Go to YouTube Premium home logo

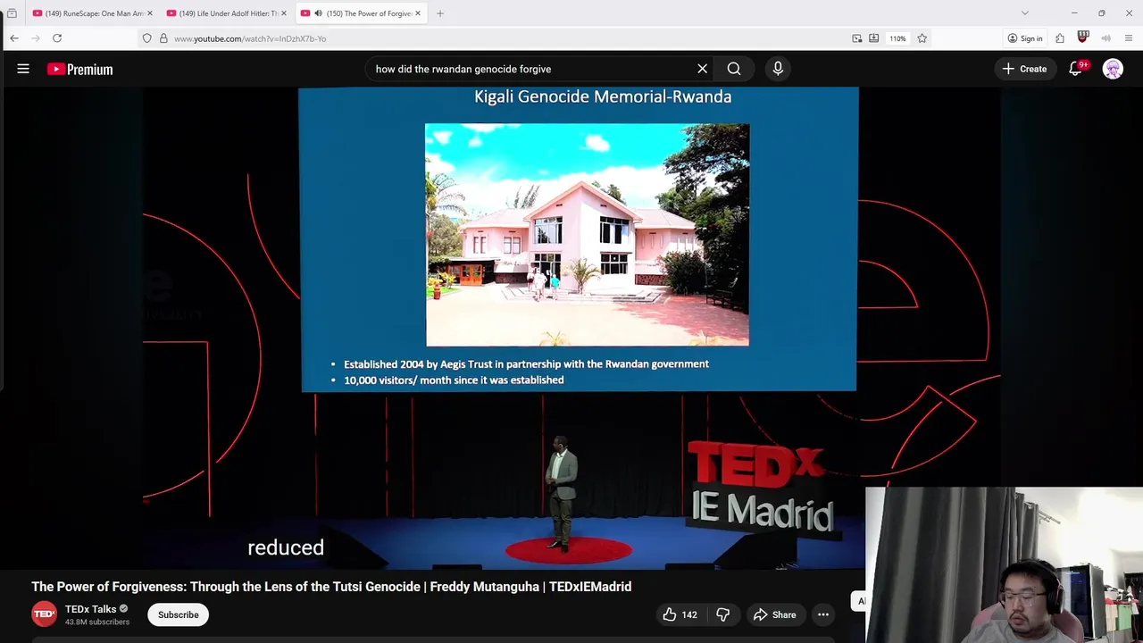[80, 69]
